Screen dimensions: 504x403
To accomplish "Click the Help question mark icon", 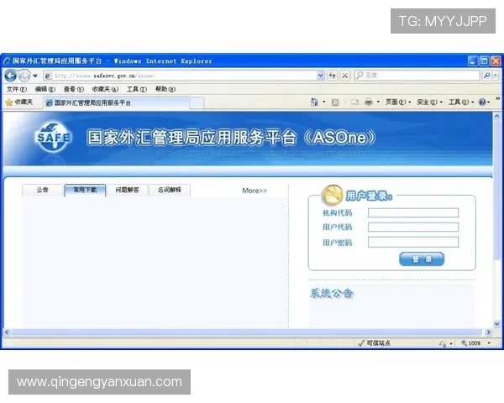I will [482, 102].
